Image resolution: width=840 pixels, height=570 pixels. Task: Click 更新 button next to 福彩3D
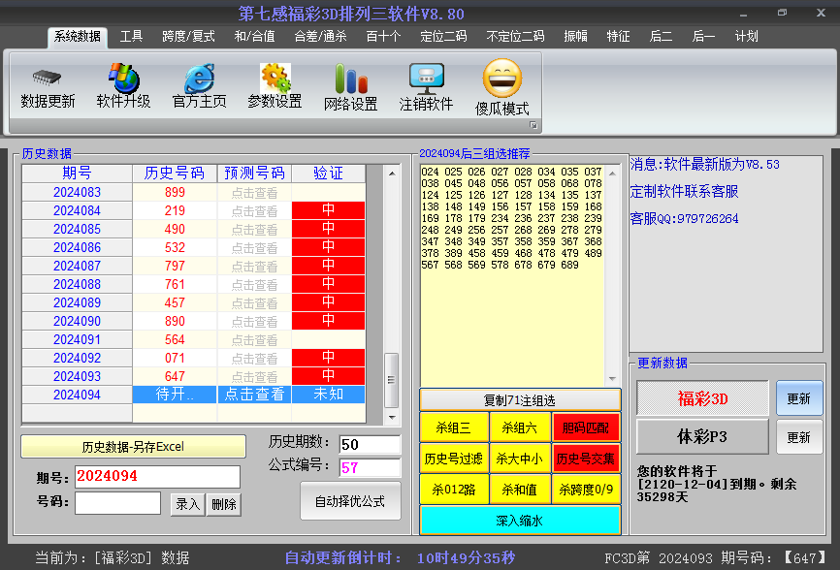(x=798, y=398)
